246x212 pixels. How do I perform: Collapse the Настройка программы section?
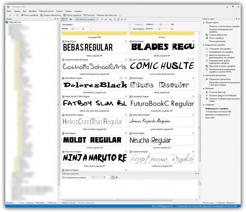coord(204,76)
